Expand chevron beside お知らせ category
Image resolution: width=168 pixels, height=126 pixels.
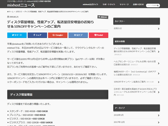[158, 29]
